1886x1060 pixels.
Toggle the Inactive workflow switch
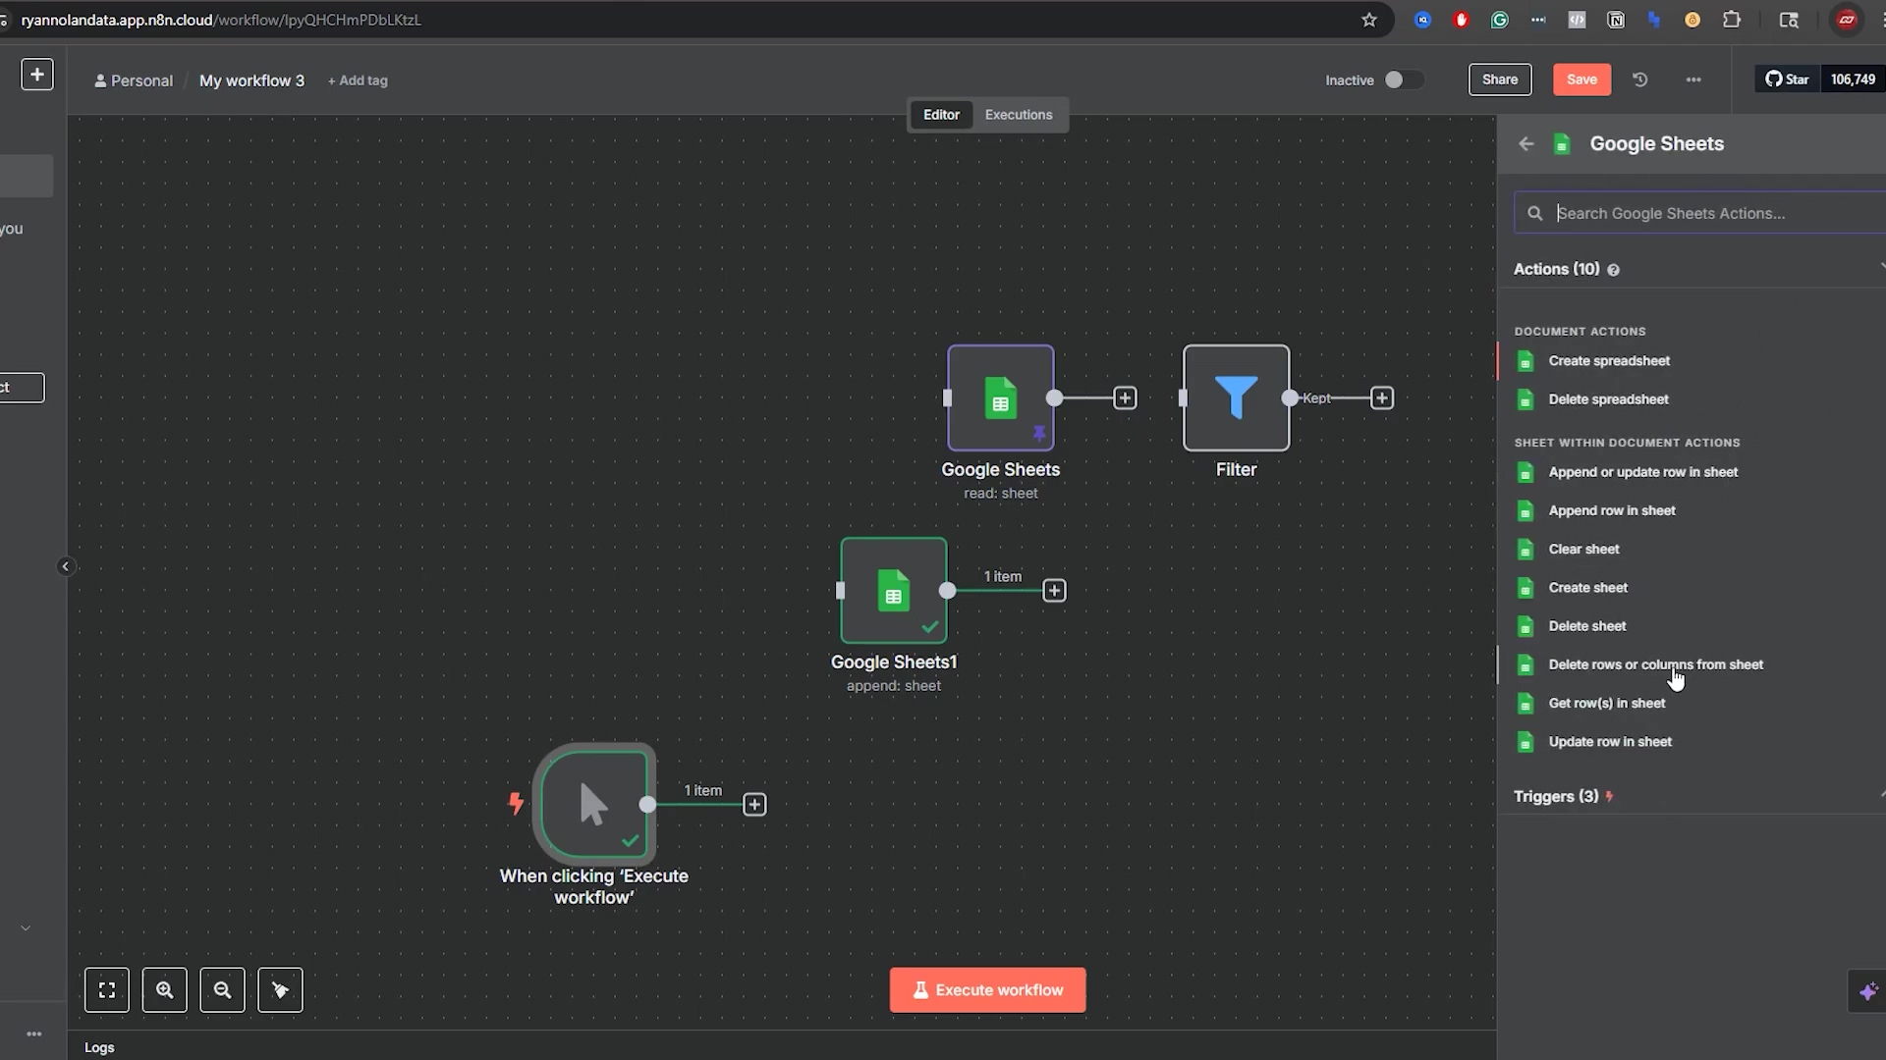pyautogui.click(x=1403, y=79)
